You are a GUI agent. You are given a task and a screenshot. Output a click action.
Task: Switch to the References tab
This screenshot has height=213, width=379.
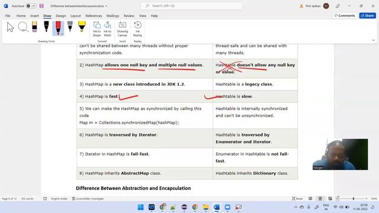tap(94, 16)
